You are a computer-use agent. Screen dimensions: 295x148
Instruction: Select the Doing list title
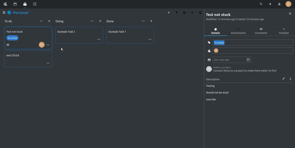[59, 21]
